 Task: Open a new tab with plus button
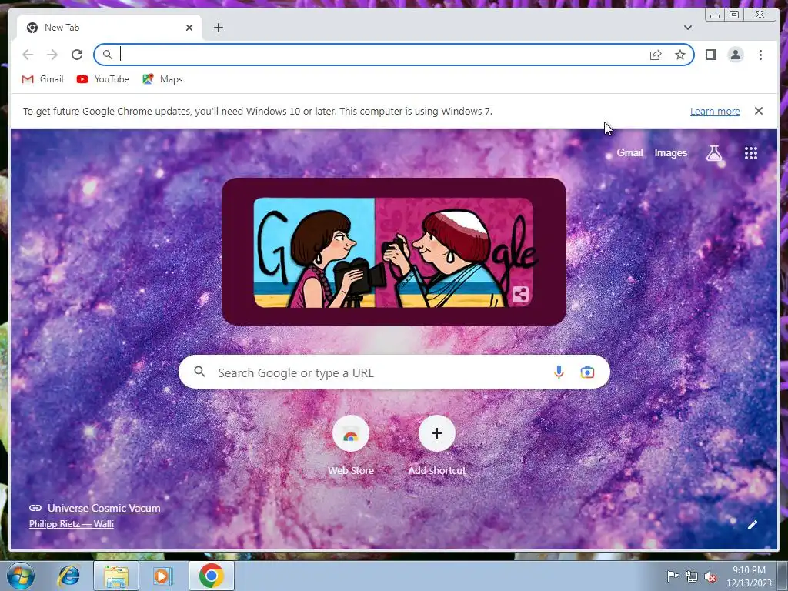pos(218,28)
